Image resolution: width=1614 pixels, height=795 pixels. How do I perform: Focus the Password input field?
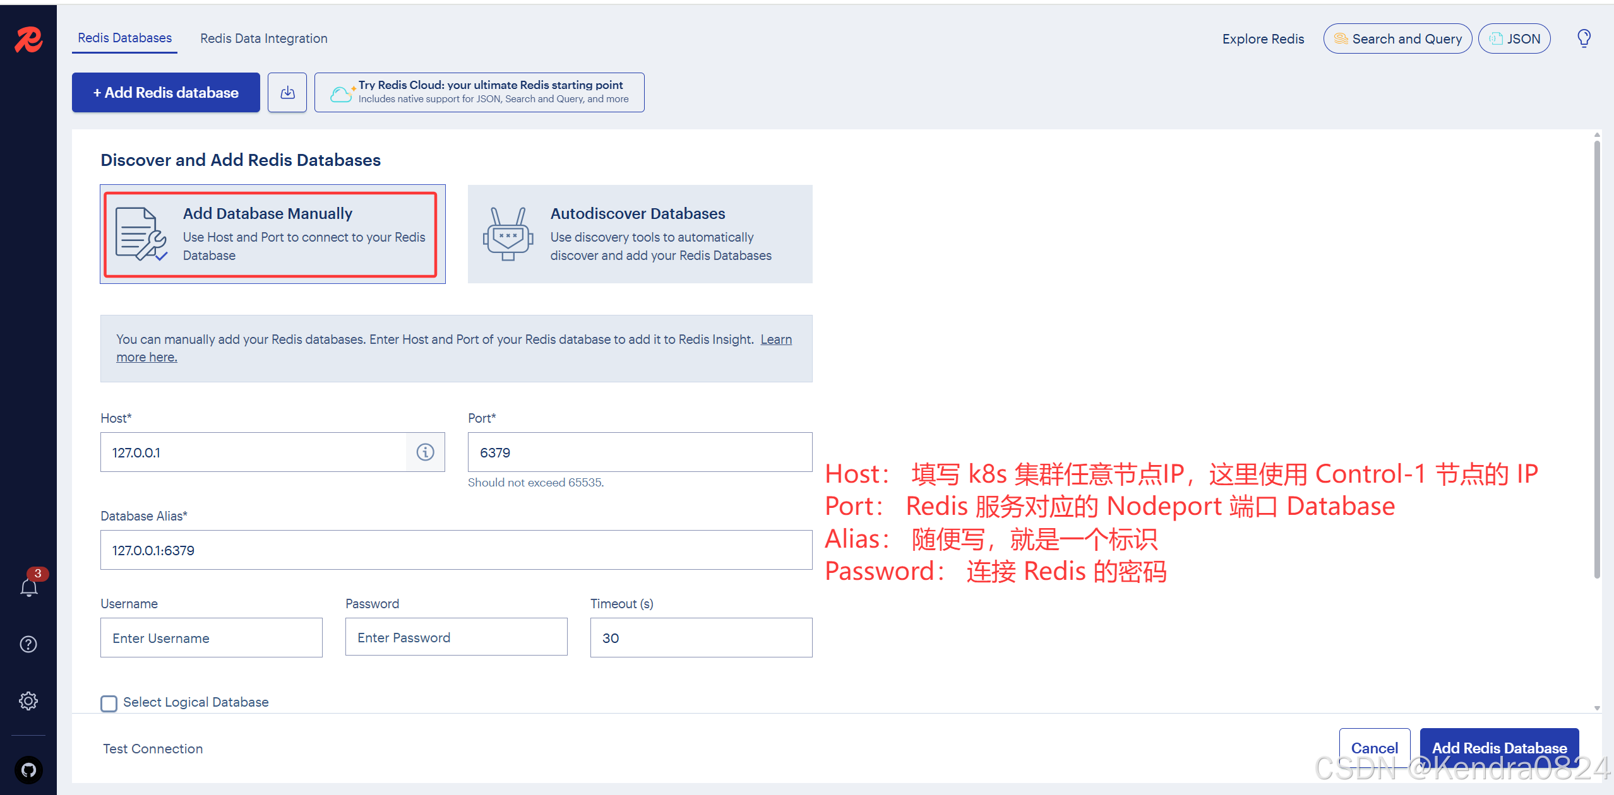pos(457,637)
